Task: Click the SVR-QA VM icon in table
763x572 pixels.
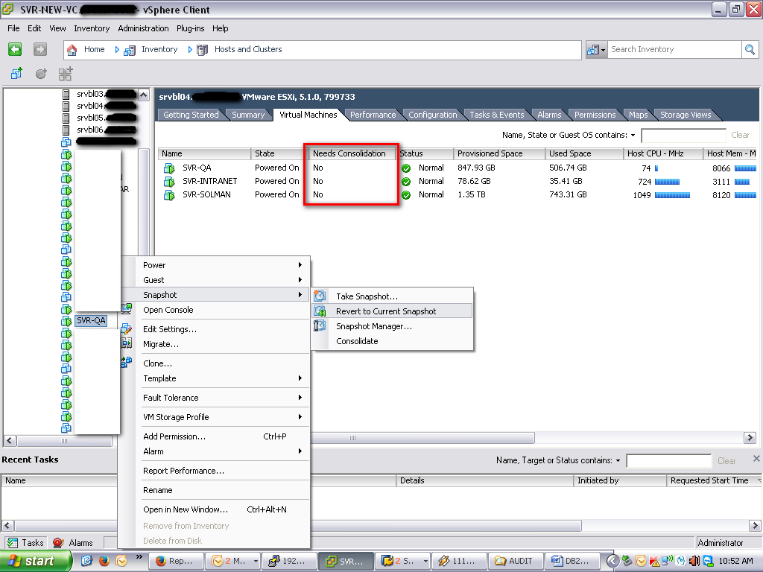Action: point(169,168)
